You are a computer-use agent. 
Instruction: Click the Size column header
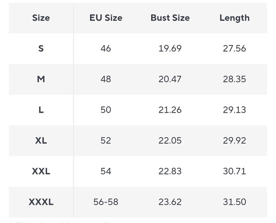pyautogui.click(x=41, y=18)
